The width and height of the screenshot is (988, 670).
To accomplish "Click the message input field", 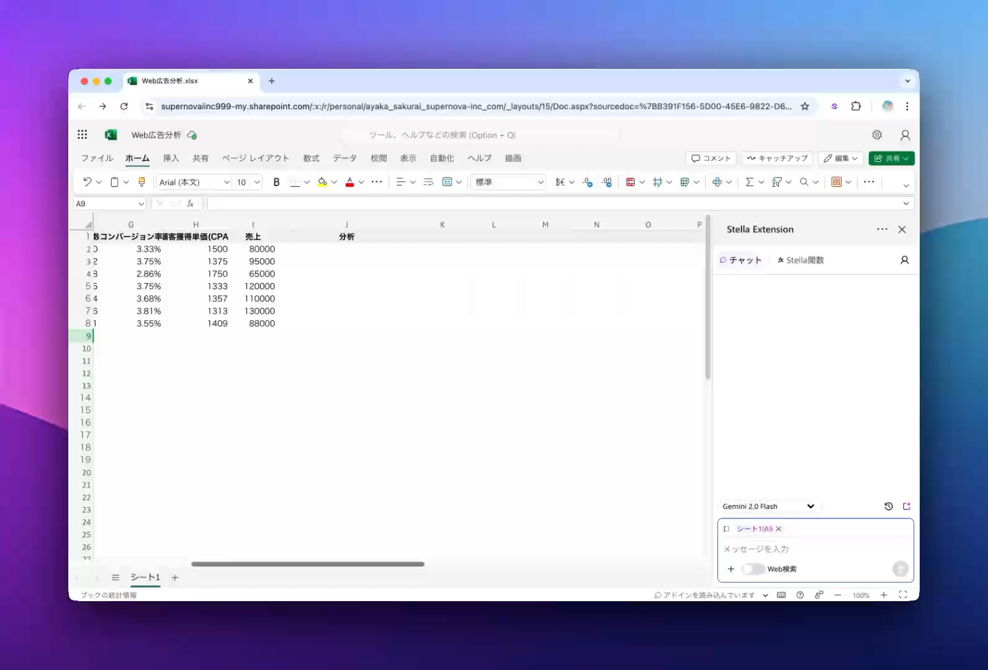I will (815, 549).
